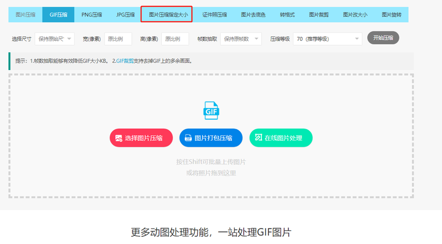442x244 pixels.
Task: Open the 图片旋转 tab
Action: 392,15
